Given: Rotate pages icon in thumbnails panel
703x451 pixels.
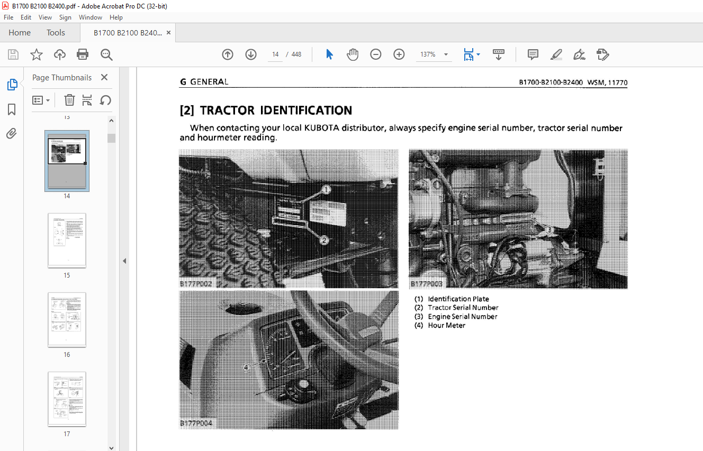Looking at the screenshot, I should click(105, 100).
